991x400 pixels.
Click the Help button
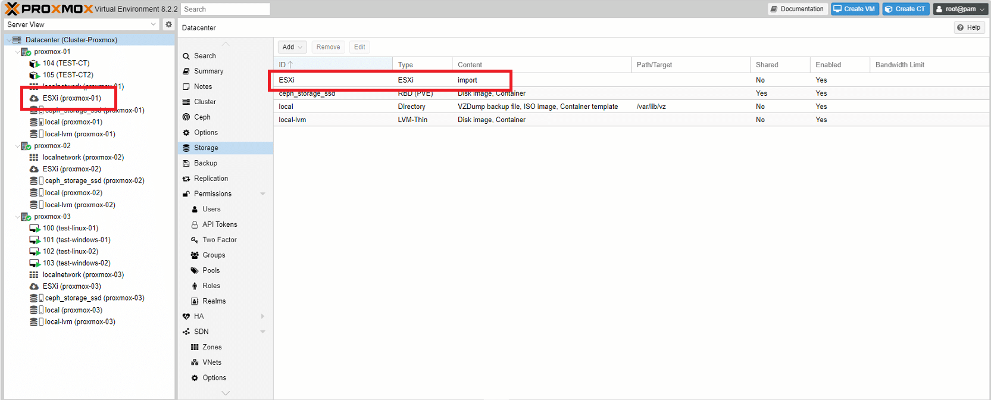pos(969,27)
